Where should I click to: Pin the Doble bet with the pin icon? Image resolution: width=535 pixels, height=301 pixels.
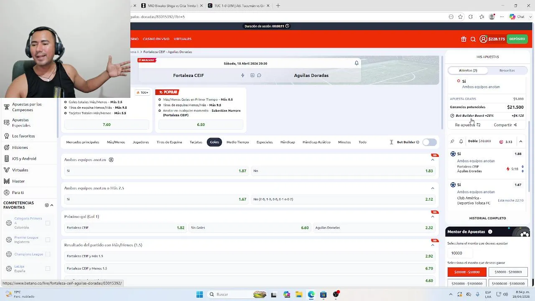tap(452, 141)
